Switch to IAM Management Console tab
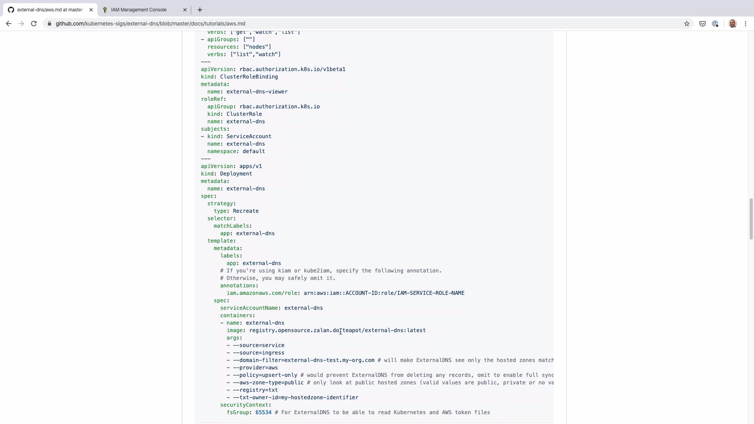Viewport: 754px width, 424px height. coord(139,10)
